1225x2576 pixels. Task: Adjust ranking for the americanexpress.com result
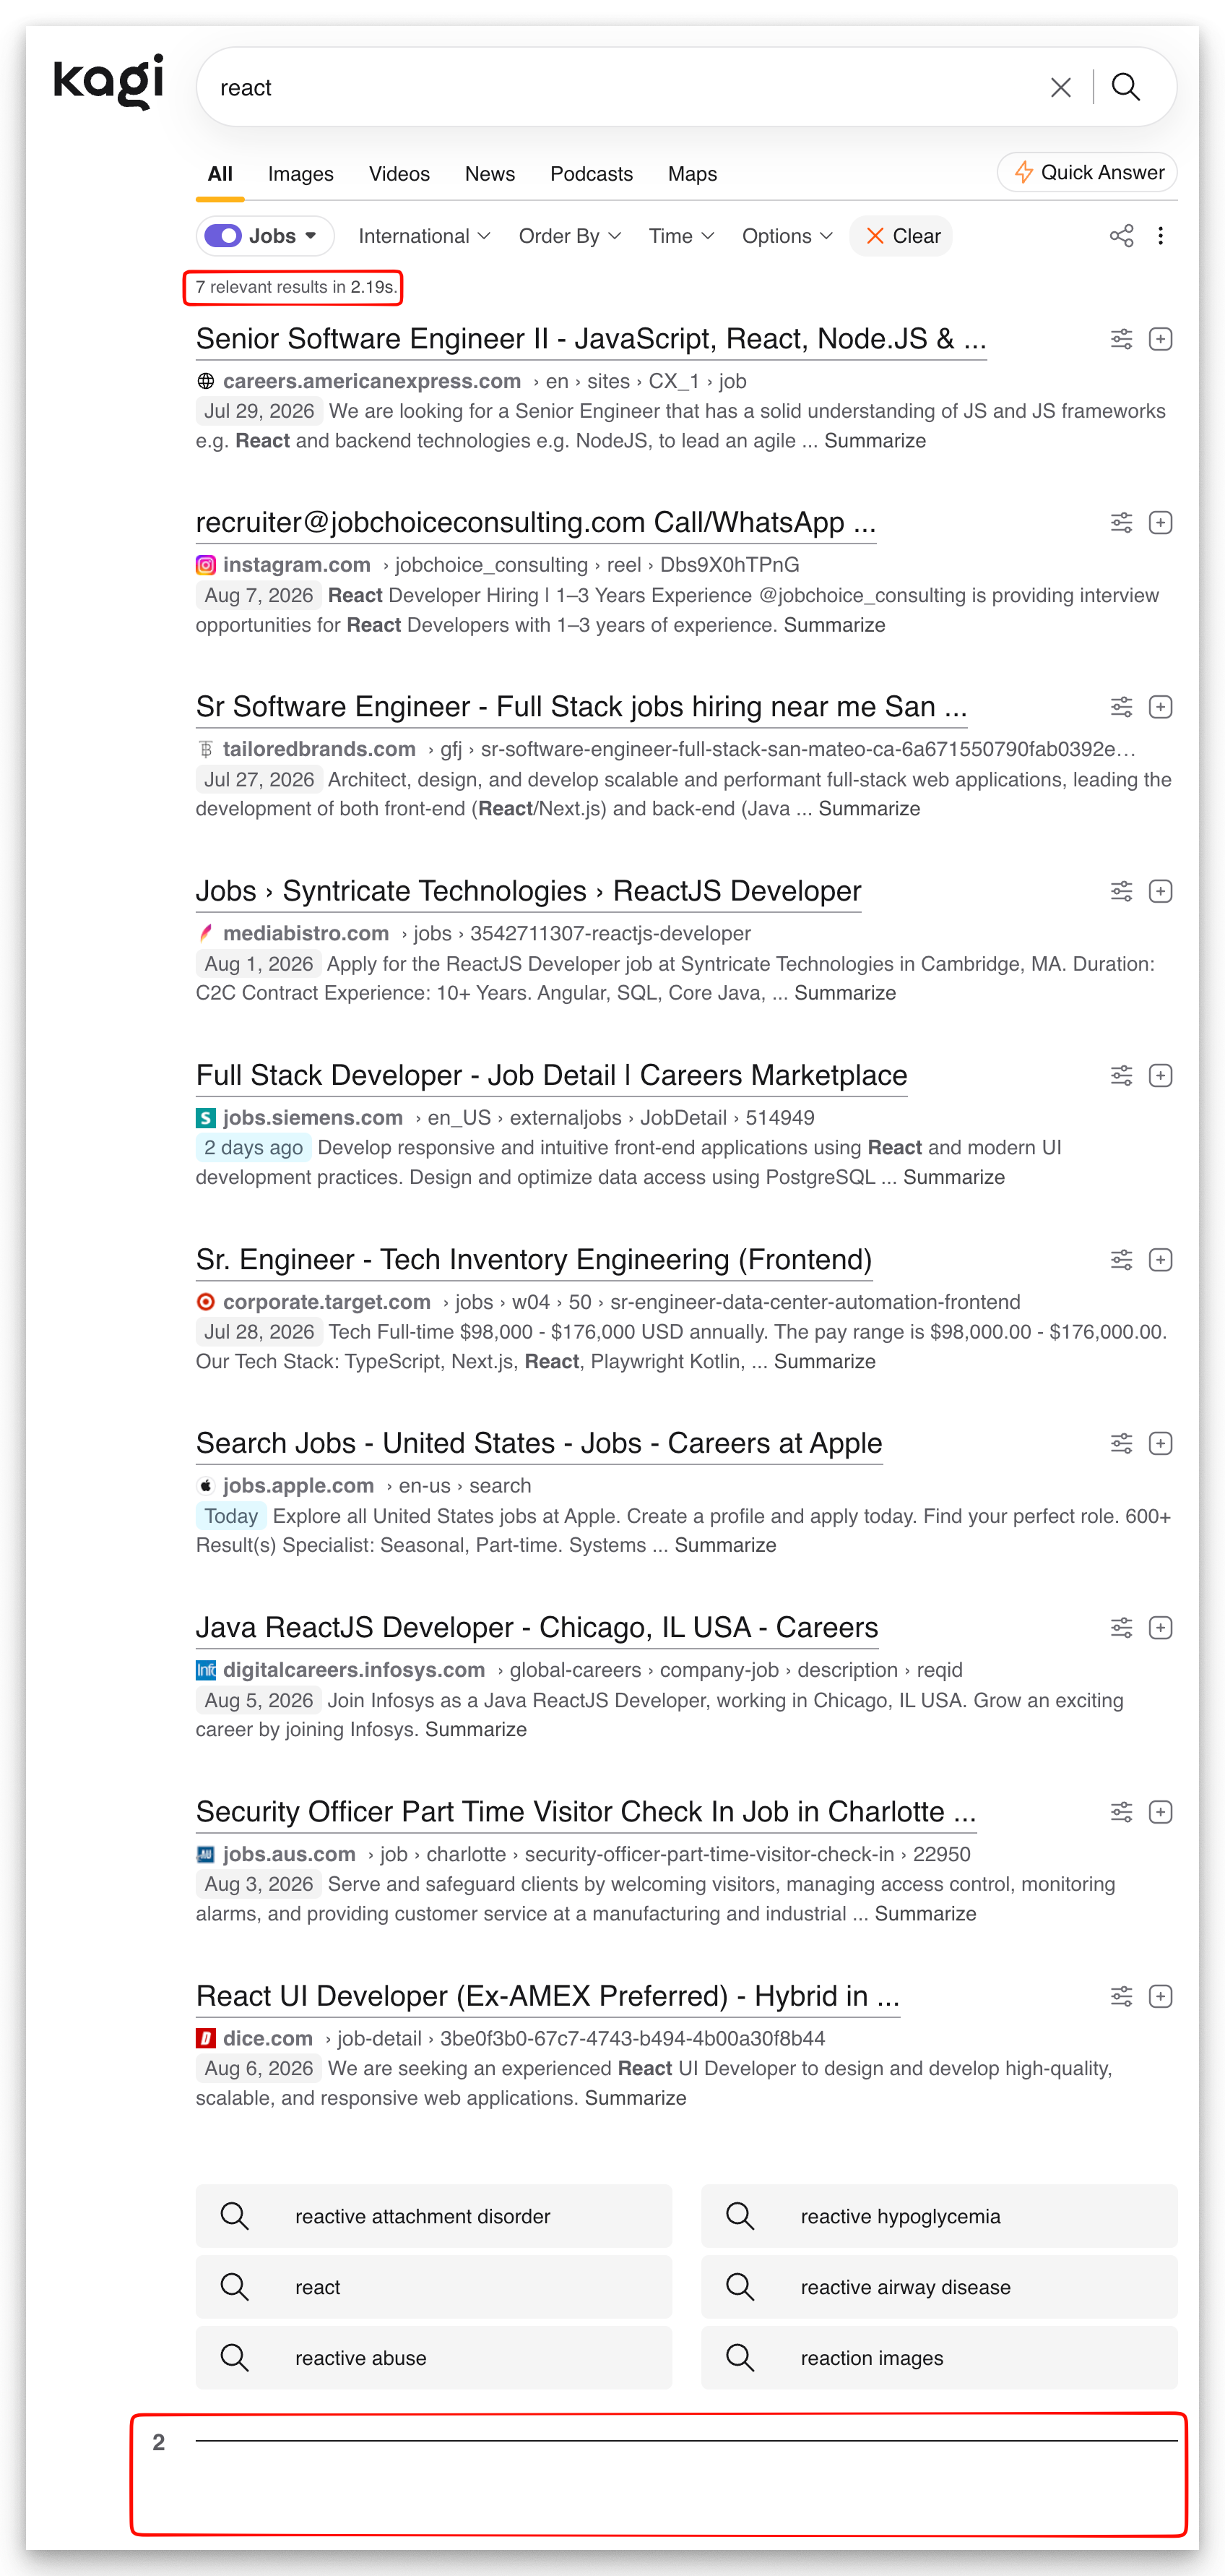[x=1121, y=339]
